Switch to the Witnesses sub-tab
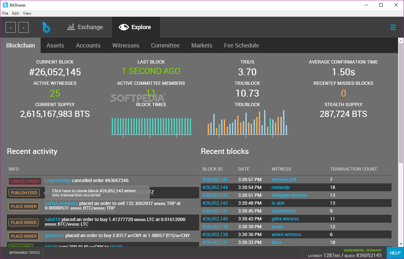The image size is (404, 259). point(126,46)
